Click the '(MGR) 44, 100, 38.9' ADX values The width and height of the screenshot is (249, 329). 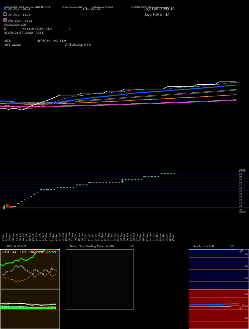[x=51, y=41]
